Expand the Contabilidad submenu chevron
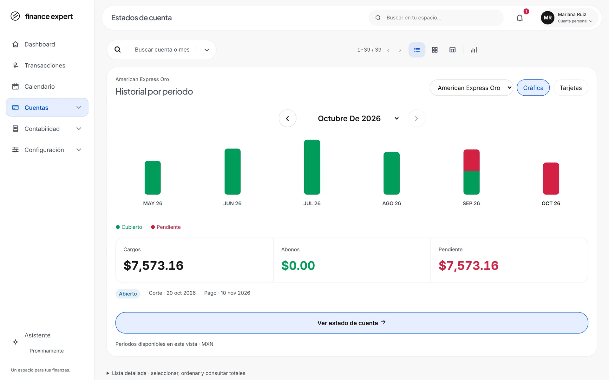Viewport: 609px width, 380px height. 79,129
